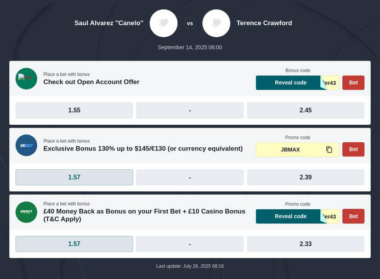This screenshot has width=380, height=279.
Task: Open Exclusive Bonus 130% offer title
Action: [143, 149]
